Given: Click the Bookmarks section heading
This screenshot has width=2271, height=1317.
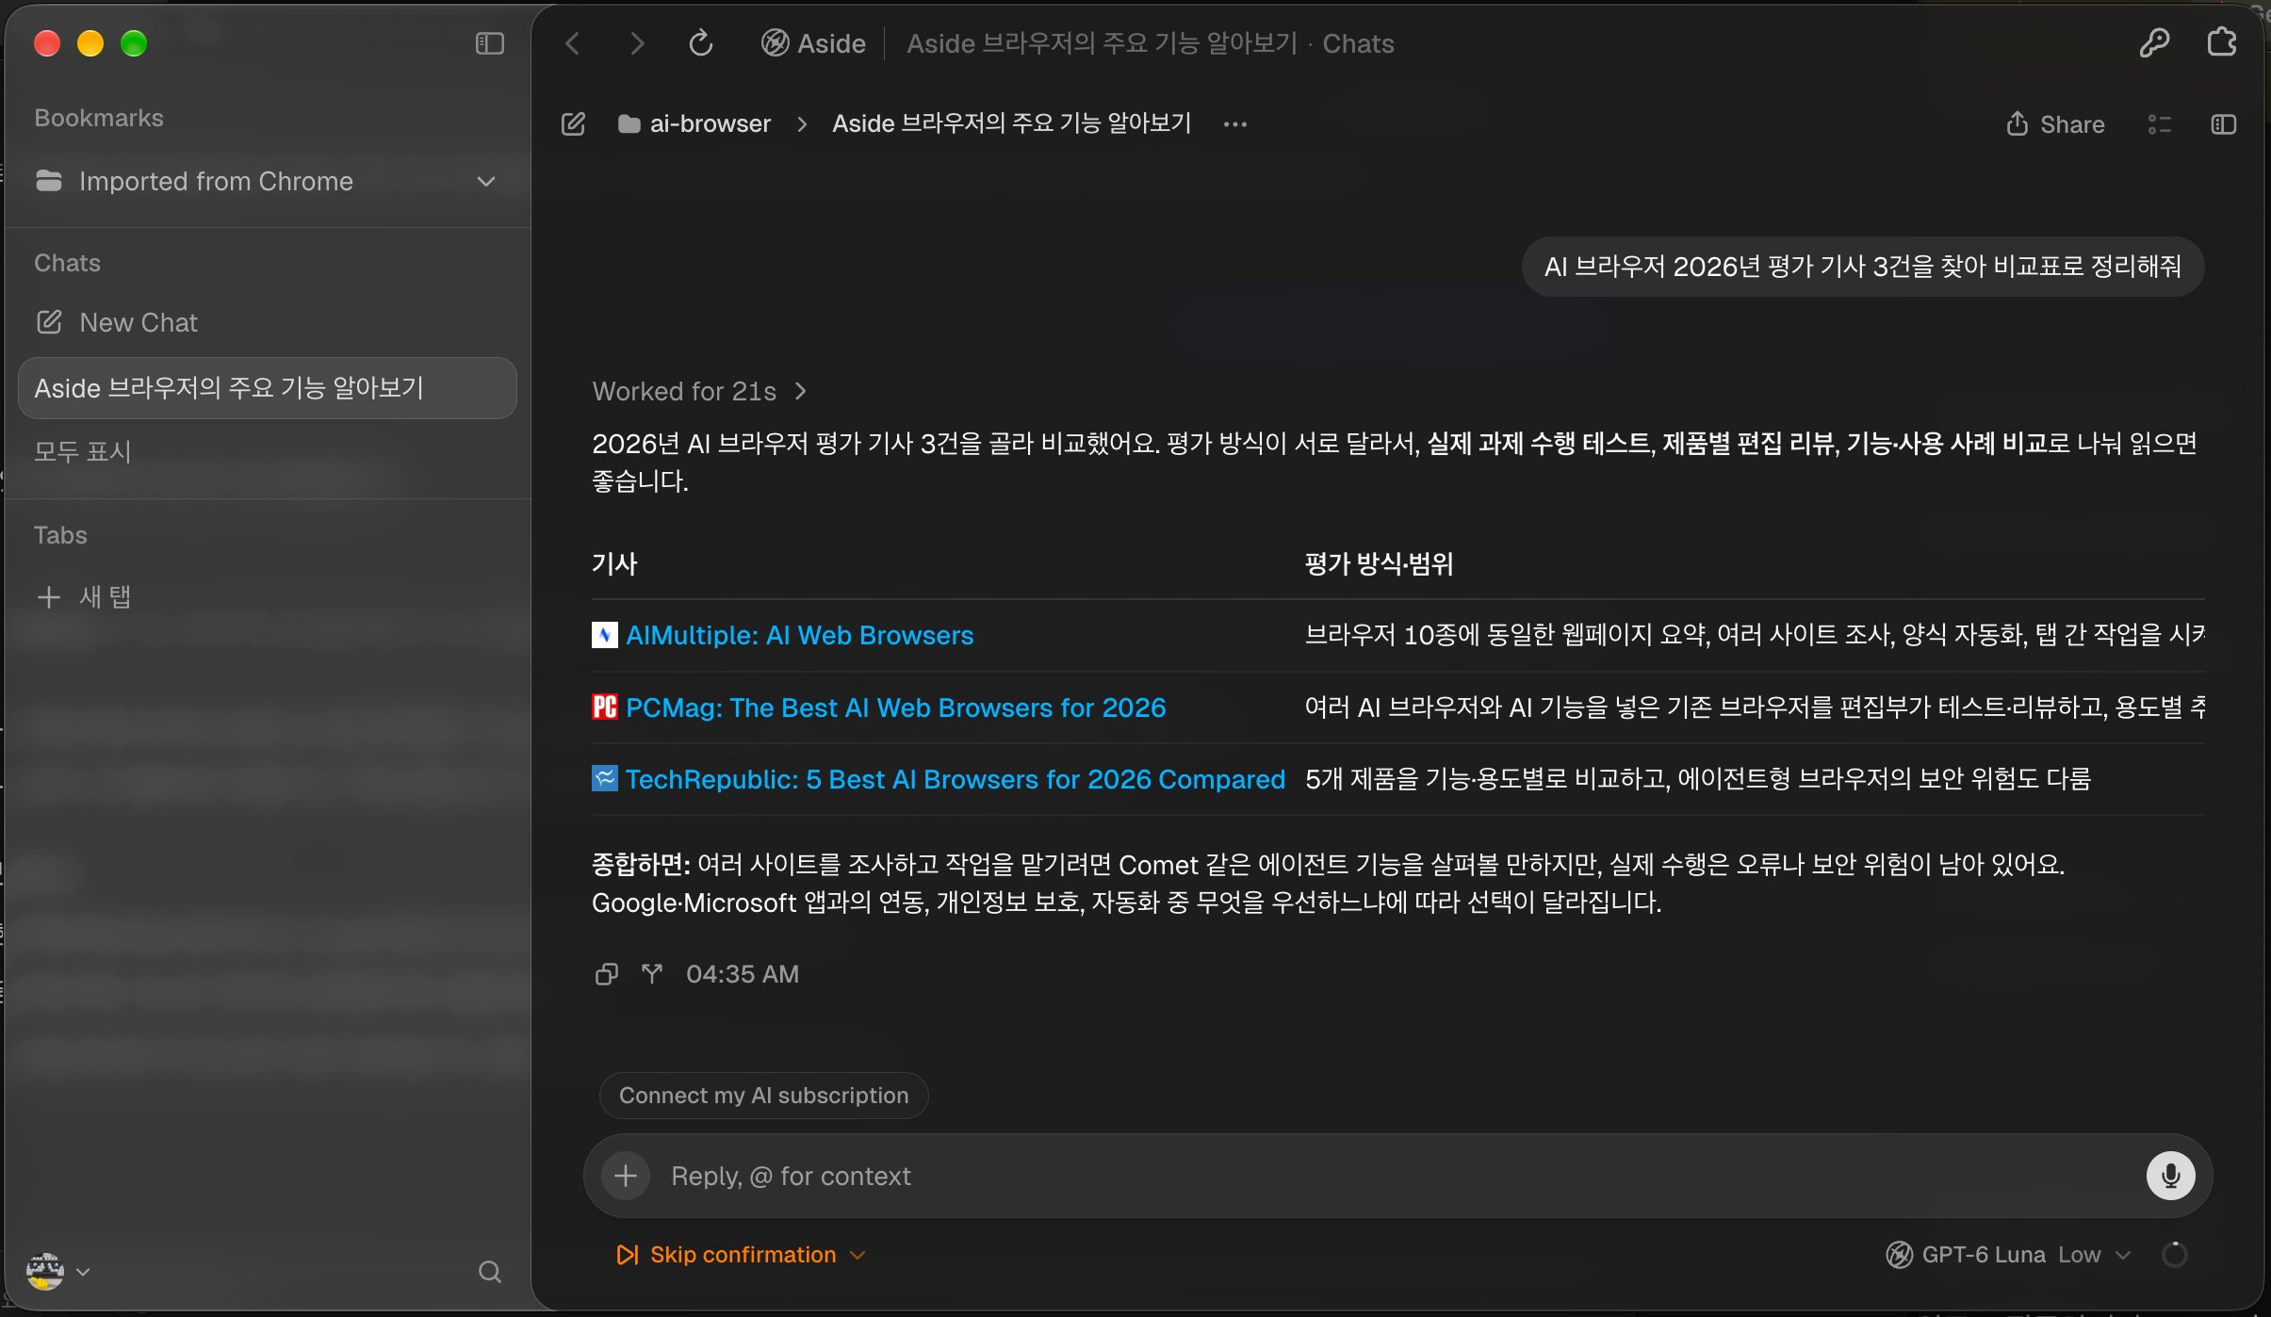Looking at the screenshot, I should 99,118.
